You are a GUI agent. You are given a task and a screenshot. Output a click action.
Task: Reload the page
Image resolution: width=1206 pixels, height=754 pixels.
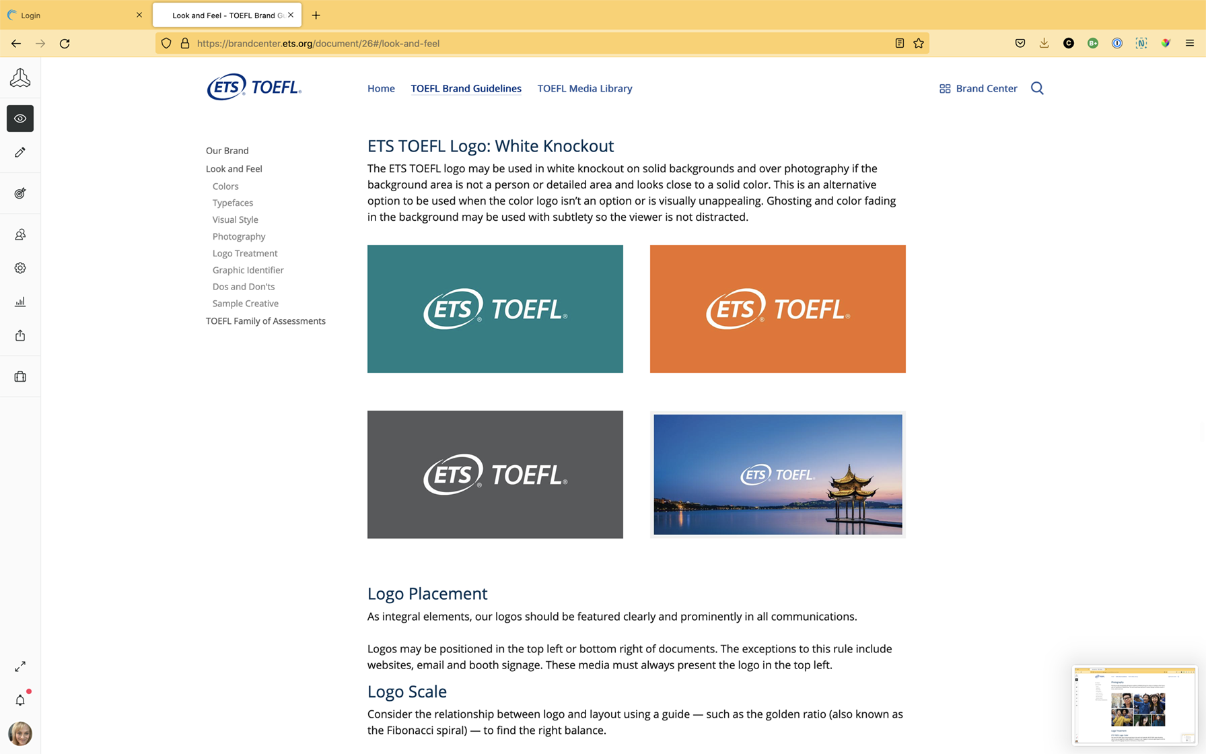(65, 43)
